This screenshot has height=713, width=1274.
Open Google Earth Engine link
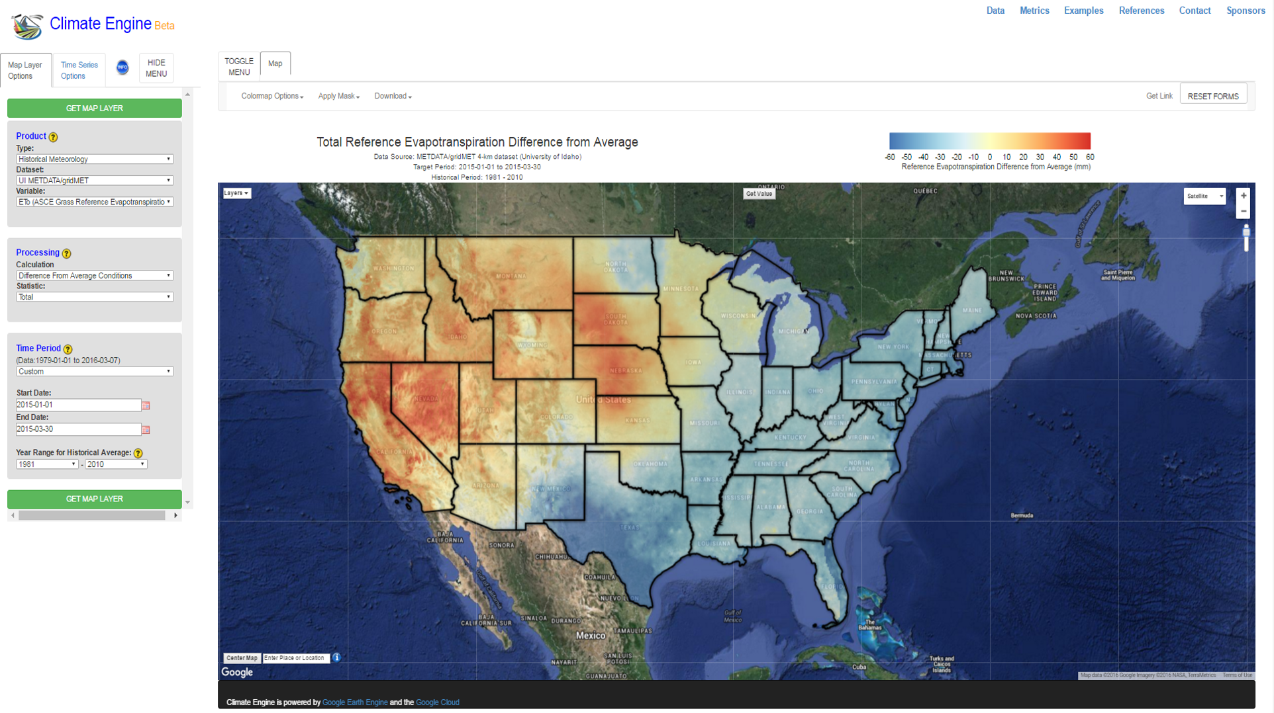click(355, 702)
